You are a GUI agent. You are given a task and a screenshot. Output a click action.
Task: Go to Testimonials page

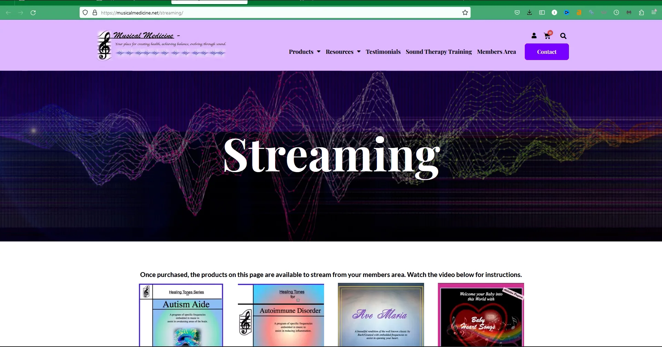[383, 52]
